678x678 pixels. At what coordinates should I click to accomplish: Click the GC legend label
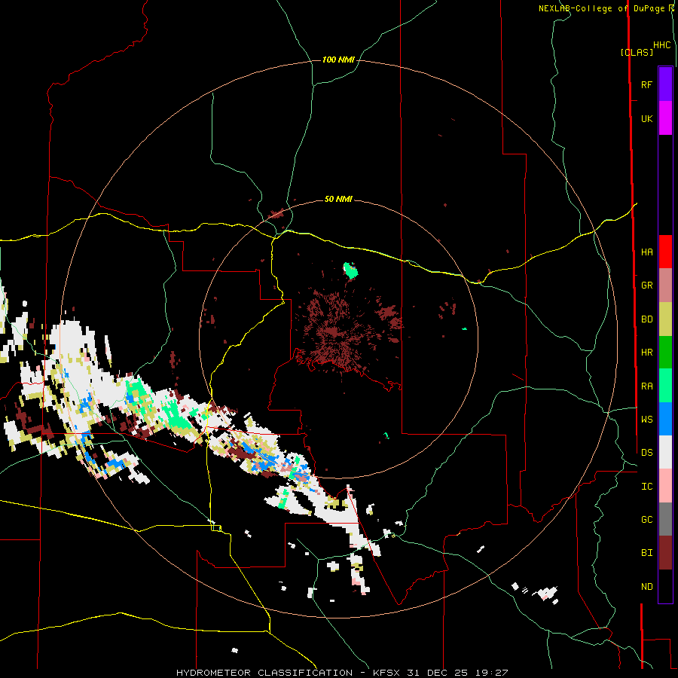coord(647,520)
